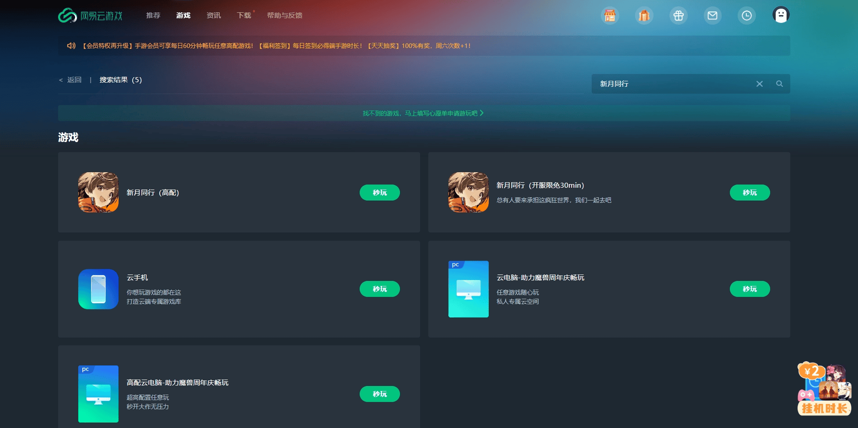Click the 云手机 phone icon
Image resolution: width=858 pixels, height=428 pixels.
pos(98,289)
